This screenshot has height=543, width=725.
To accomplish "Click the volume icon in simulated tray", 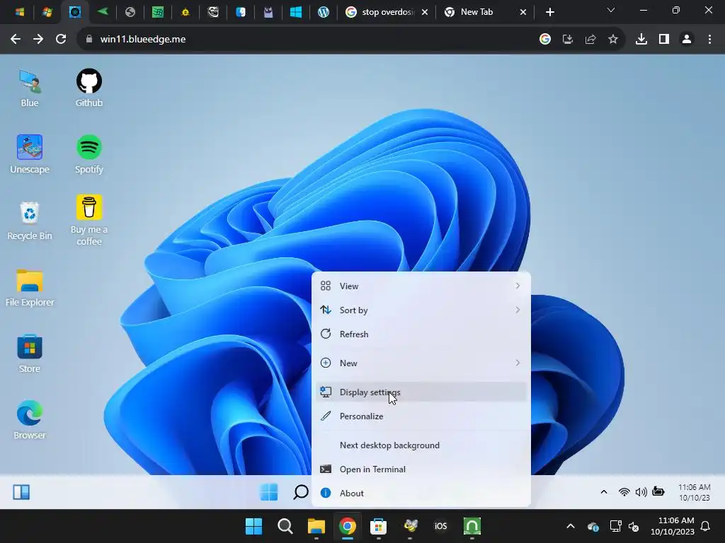I will [x=641, y=492].
